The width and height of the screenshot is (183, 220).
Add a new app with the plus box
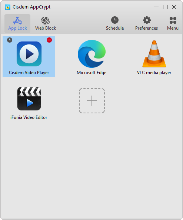[92, 101]
